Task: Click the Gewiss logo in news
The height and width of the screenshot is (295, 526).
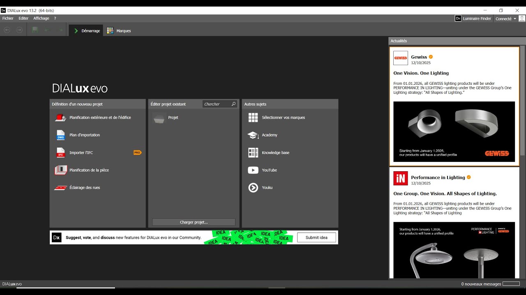Action: click(401, 58)
